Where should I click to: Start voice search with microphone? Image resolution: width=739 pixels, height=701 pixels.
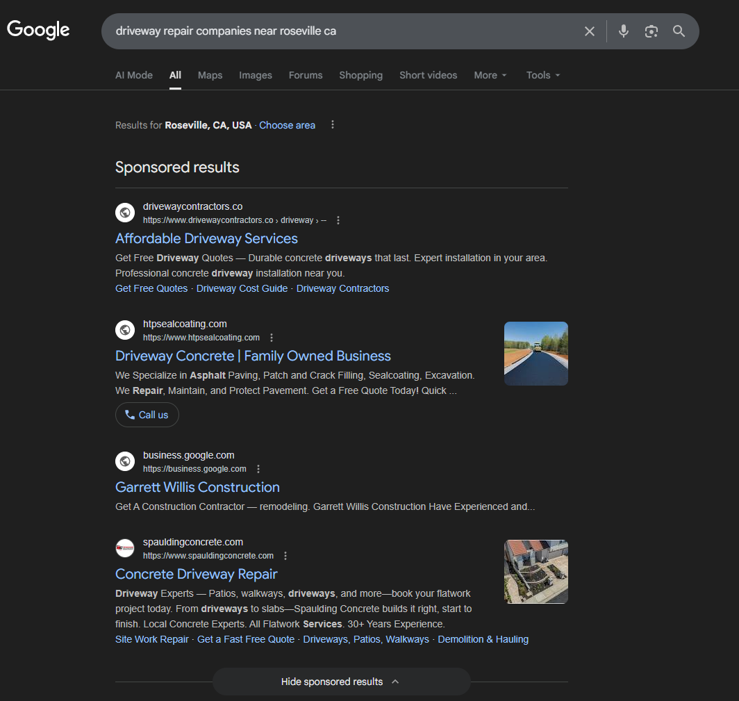(x=624, y=31)
